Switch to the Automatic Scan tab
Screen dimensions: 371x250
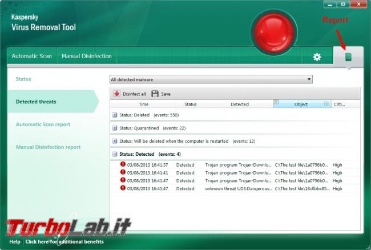tap(32, 56)
